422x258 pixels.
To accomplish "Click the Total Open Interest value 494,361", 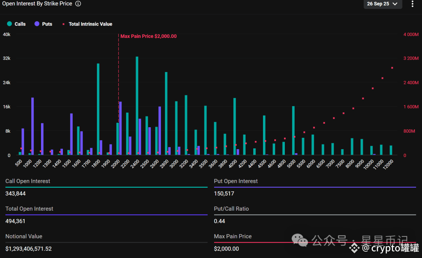I will [16, 221].
